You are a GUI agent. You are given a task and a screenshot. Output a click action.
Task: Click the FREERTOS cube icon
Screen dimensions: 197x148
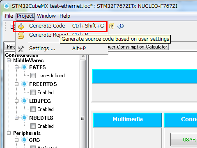coord(24,84)
